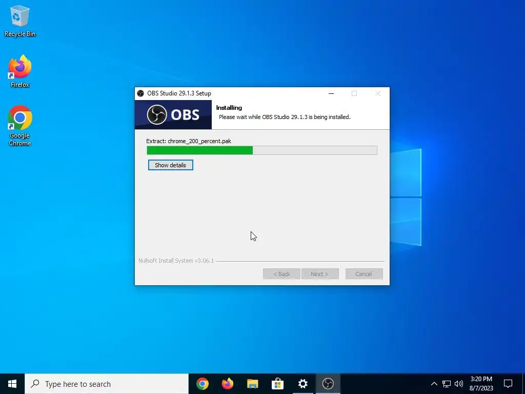Click the 'Extract: chrome_200_percent.pak' status text

189,141
